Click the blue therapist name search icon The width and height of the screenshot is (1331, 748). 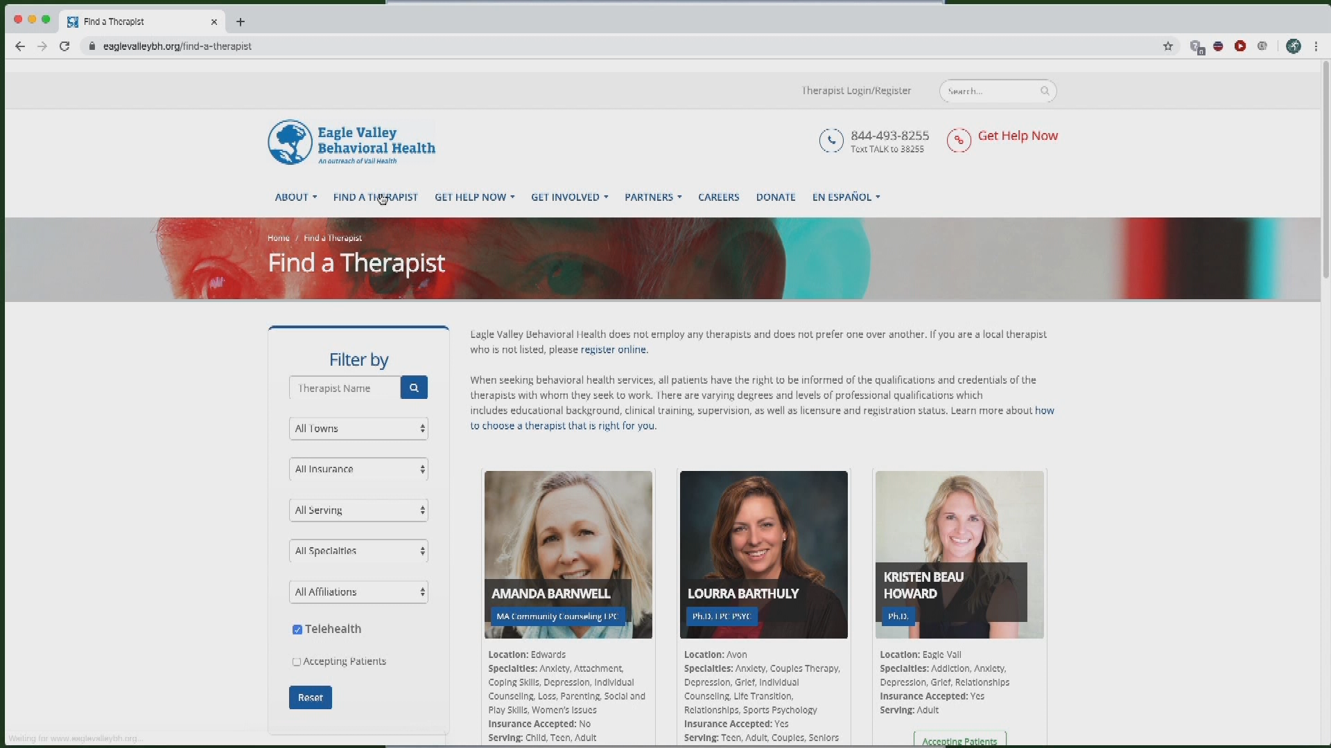[414, 388]
